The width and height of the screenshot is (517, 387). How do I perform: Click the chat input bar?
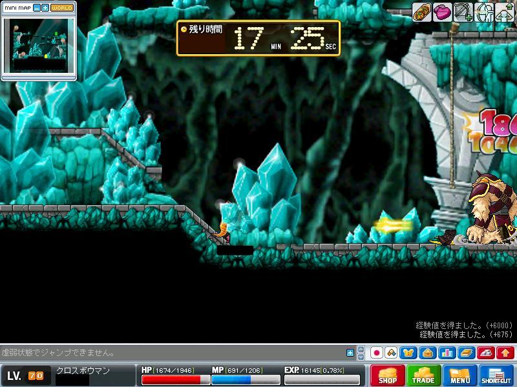173,353
